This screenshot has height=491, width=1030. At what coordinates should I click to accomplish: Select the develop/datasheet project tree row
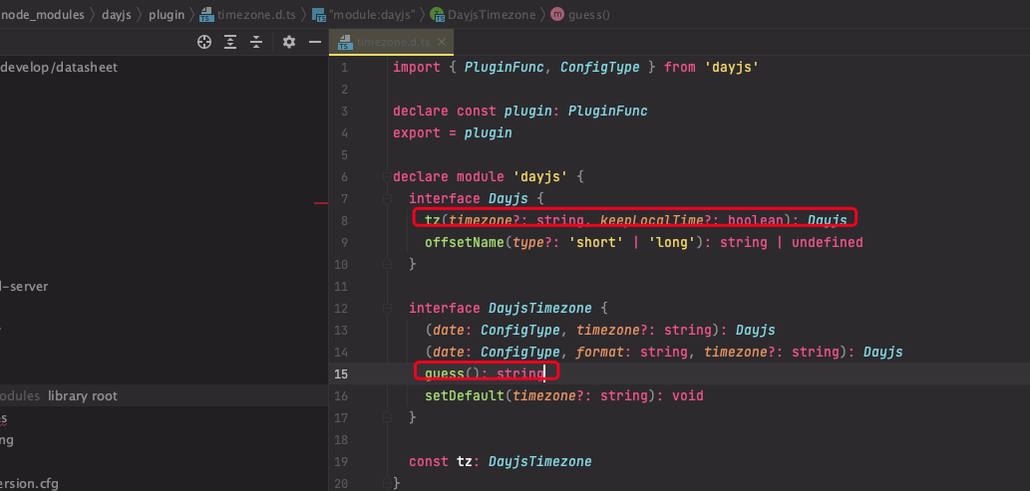(x=165, y=67)
